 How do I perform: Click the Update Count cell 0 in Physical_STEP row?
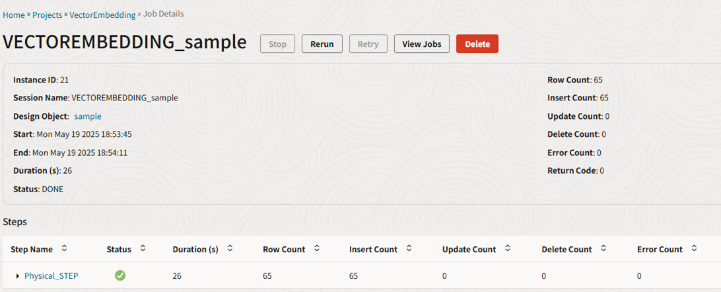tap(444, 276)
